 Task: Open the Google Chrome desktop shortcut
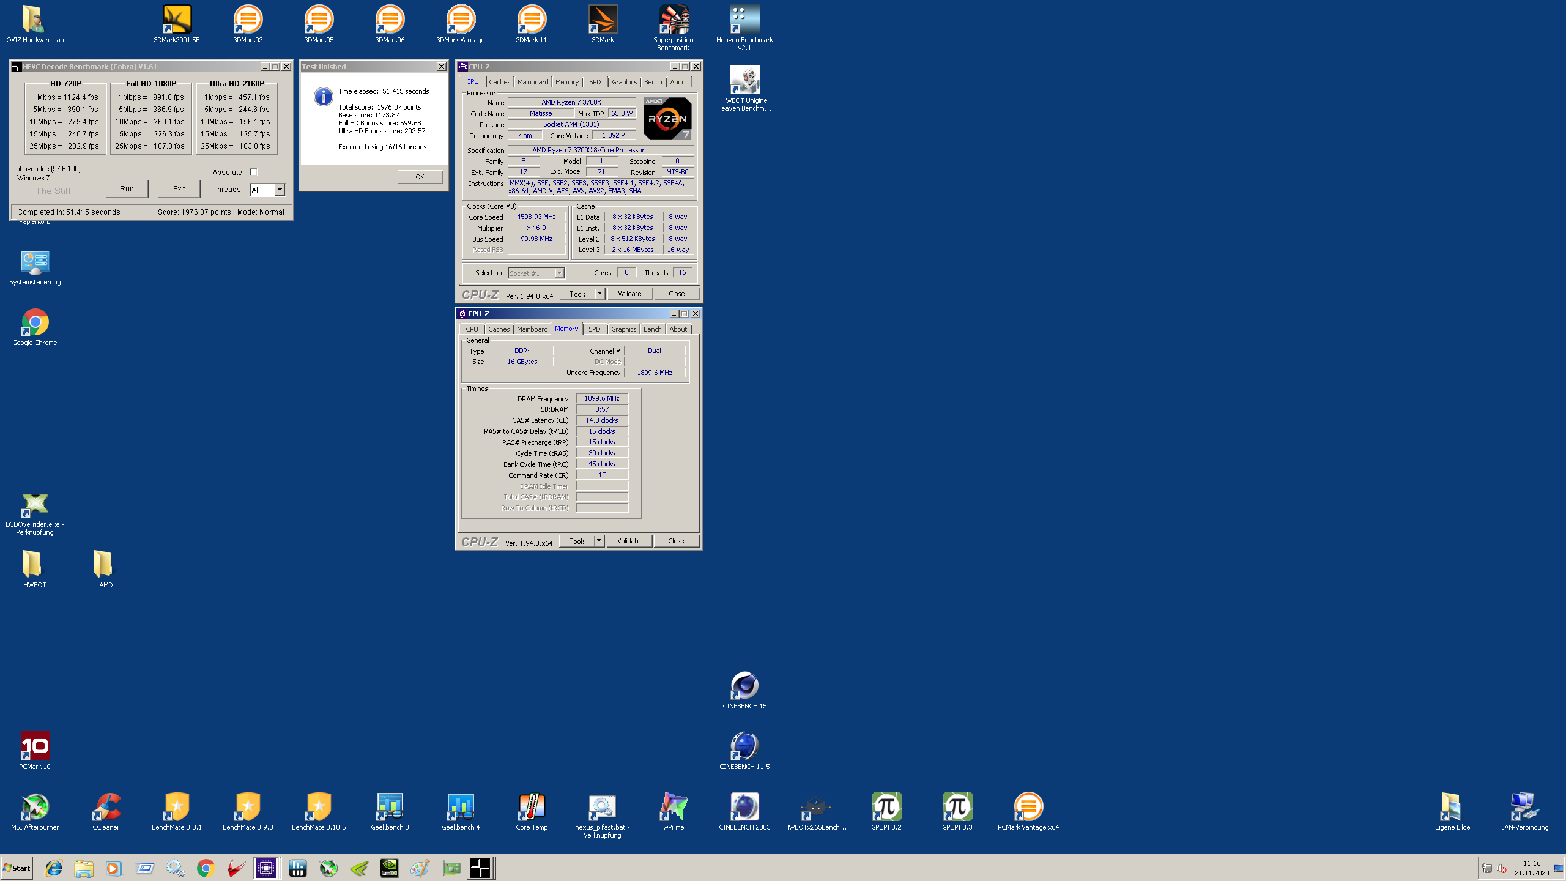(35, 327)
